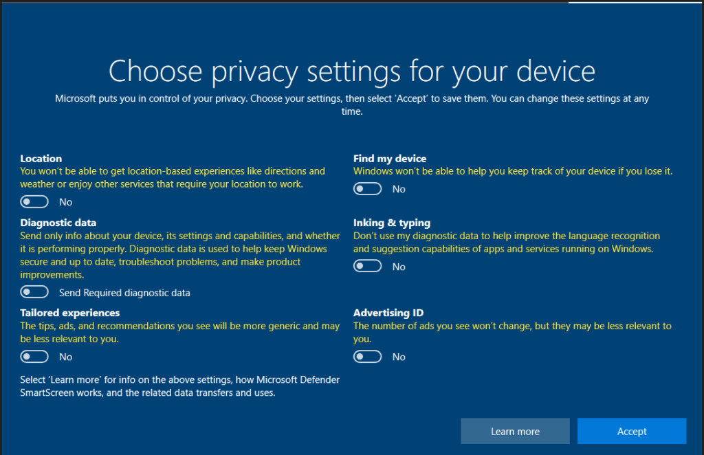This screenshot has width=704, height=455.
Task: Toggle the Location switch
Action: coord(34,202)
